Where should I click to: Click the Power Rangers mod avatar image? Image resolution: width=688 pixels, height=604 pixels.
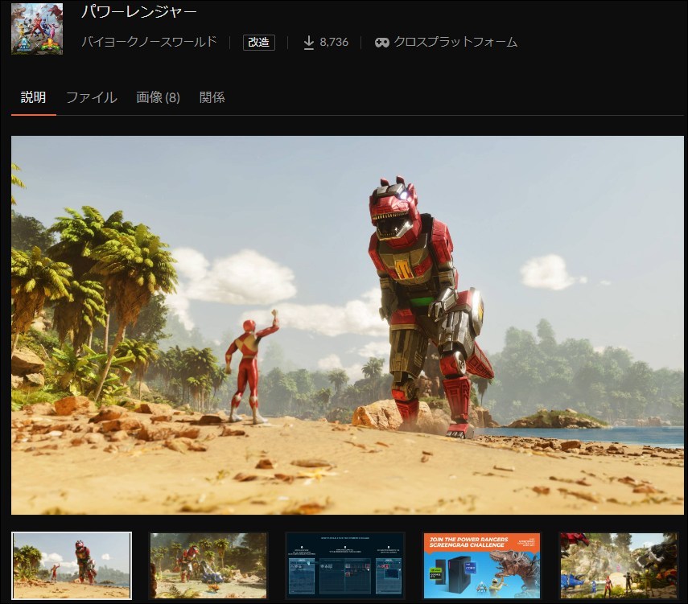pos(37,29)
